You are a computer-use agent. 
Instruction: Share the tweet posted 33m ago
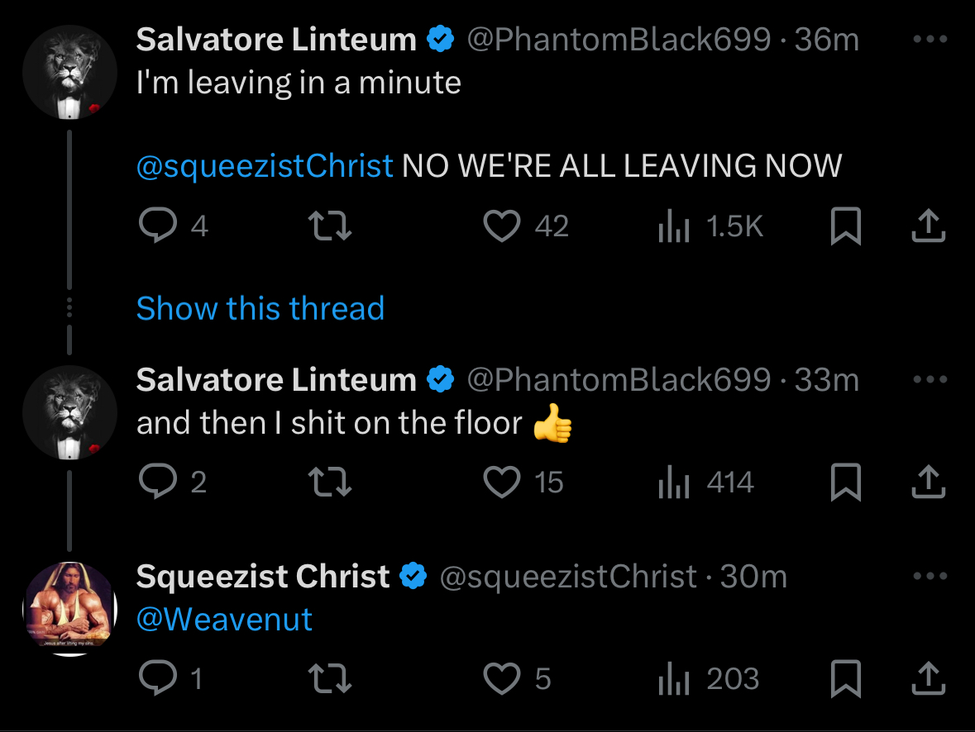point(928,482)
